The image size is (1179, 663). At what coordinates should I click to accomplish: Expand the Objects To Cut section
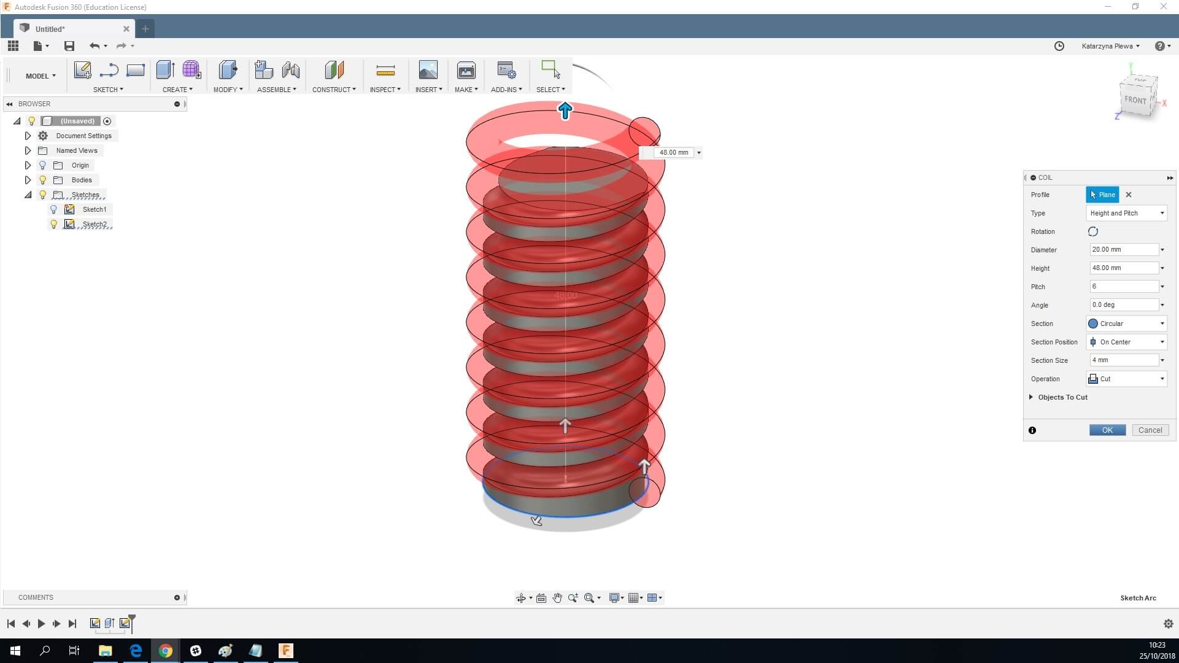pos(1031,397)
